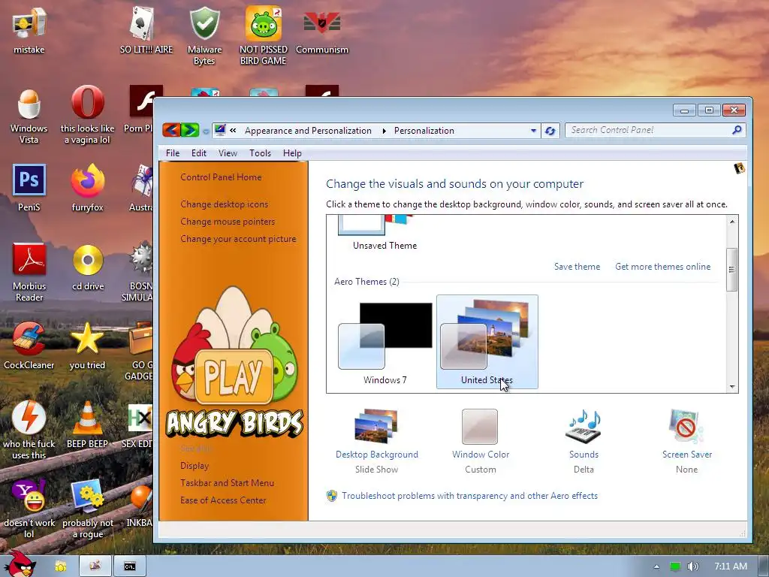769x577 pixels.
Task: Refresh the Control Panel address bar
Action: point(550,131)
